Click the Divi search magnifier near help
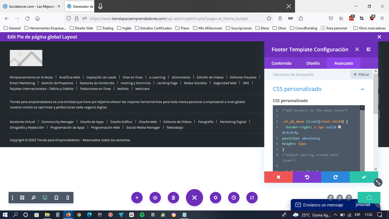 pos(330,197)
